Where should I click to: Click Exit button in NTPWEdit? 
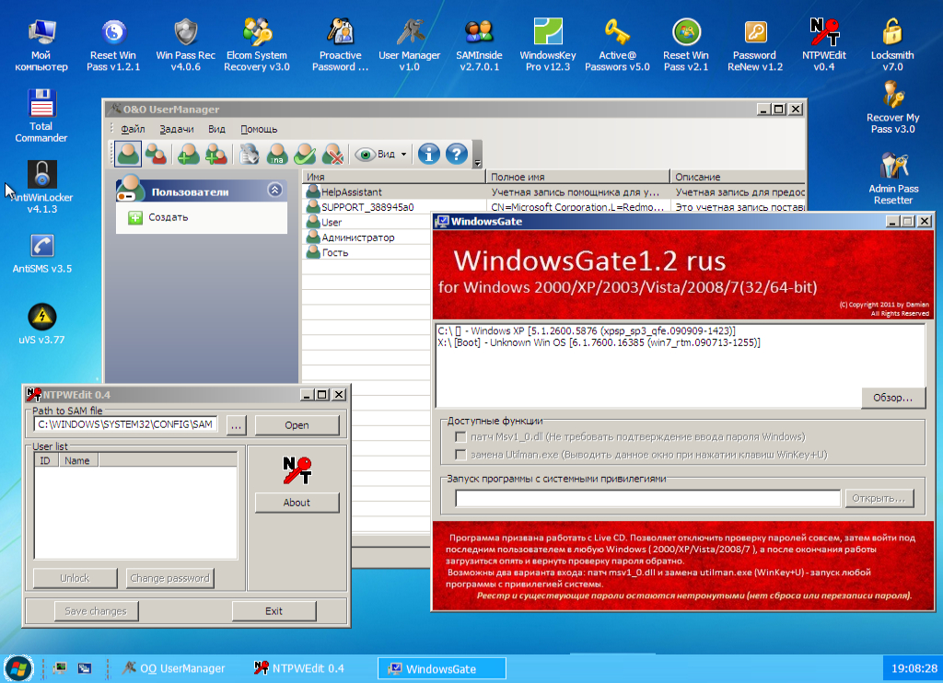pyautogui.click(x=274, y=611)
